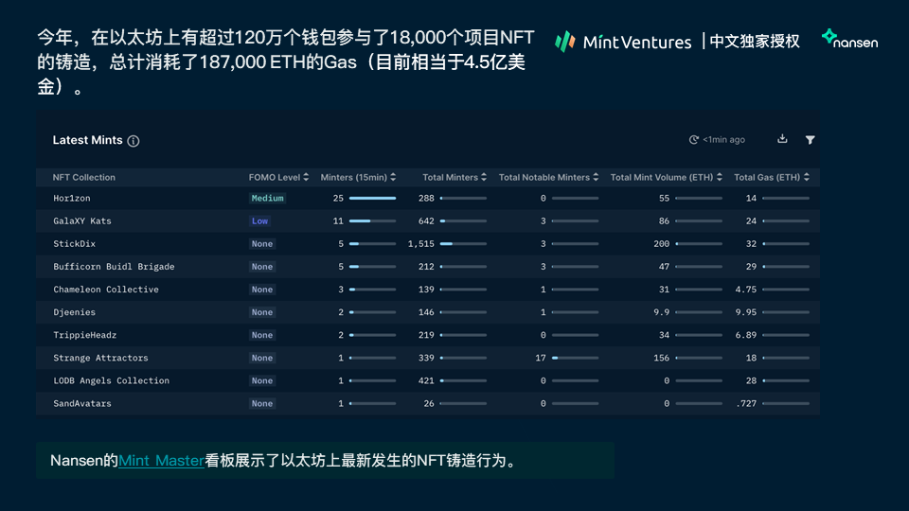Select the Djeenies collection name
Screen dimensions: 909x511
tap(74, 312)
